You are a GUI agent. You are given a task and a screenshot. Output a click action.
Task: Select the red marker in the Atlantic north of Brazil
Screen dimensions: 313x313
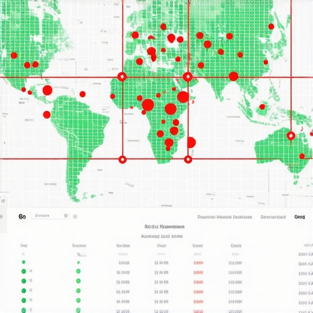click(x=83, y=94)
